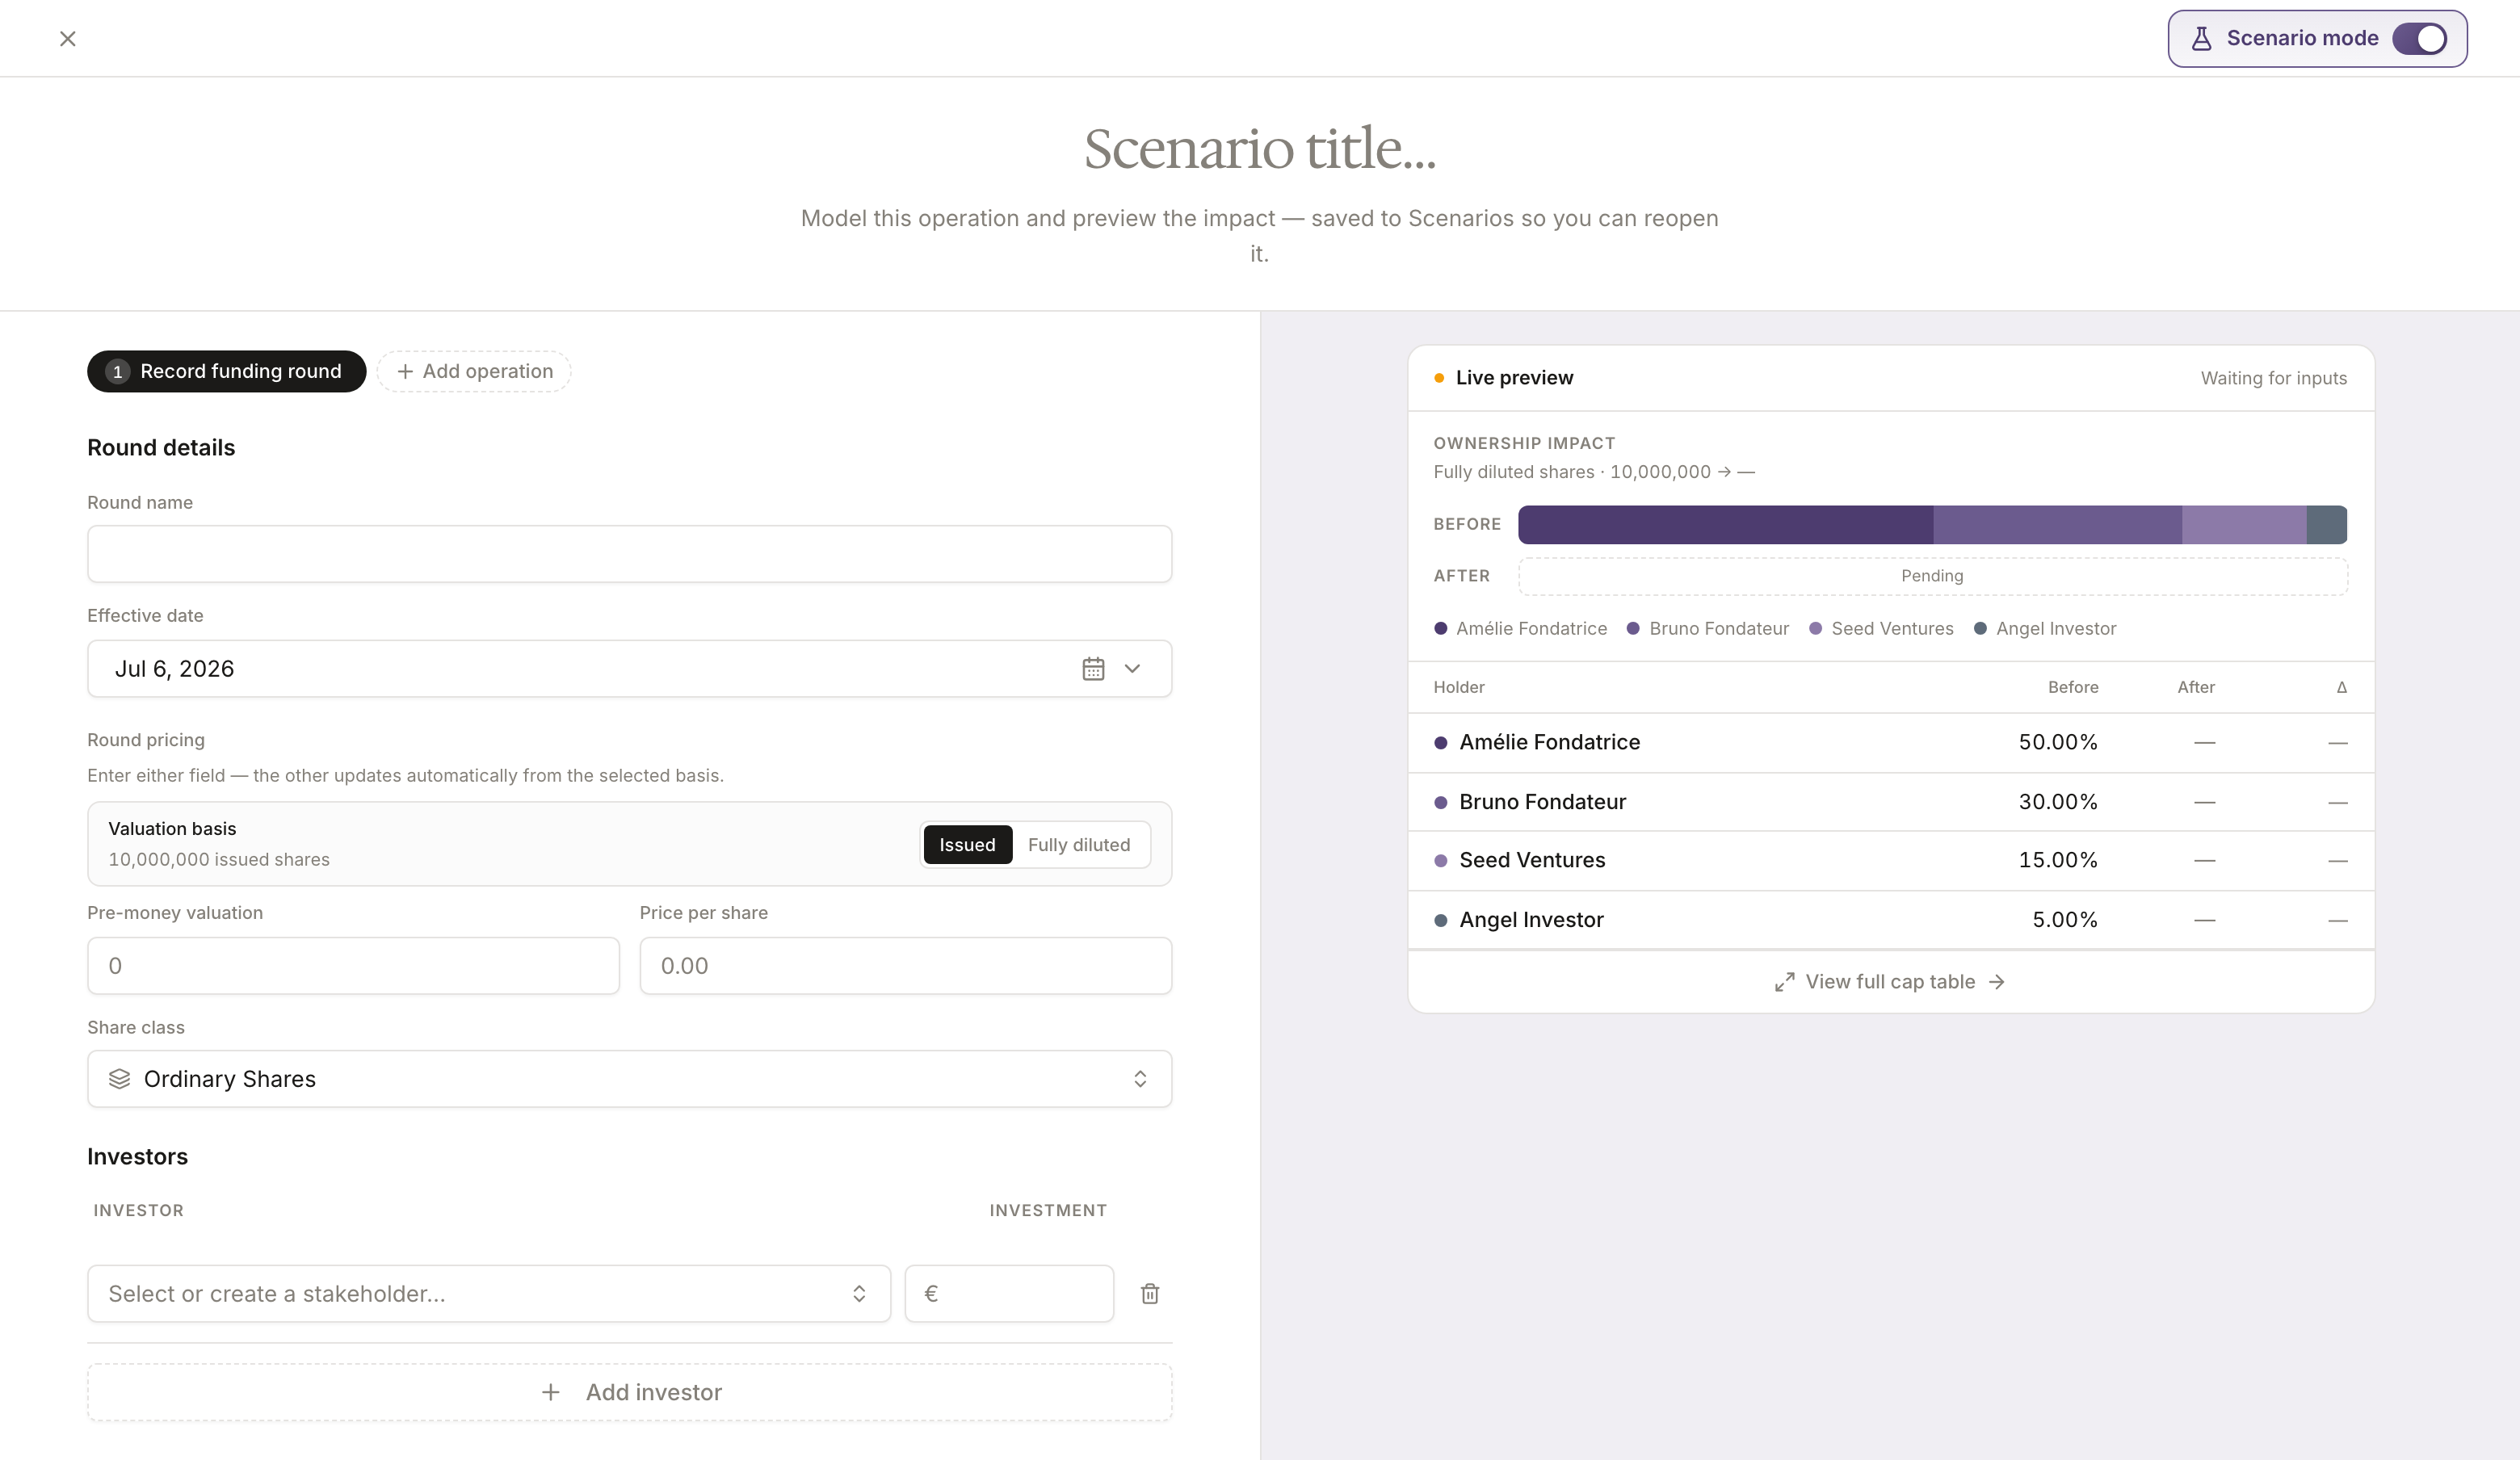Image resolution: width=2520 pixels, height=1460 pixels.
Task: Select the Angel Investor table row name
Action: (x=1531, y=920)
